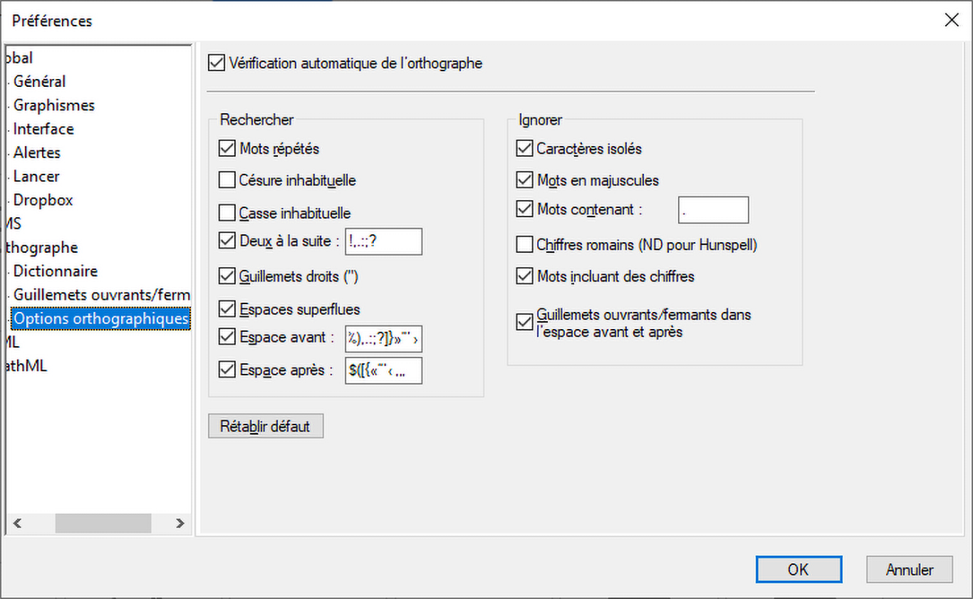Enable Casse inhabituelle checkbox

coord(227,213)
